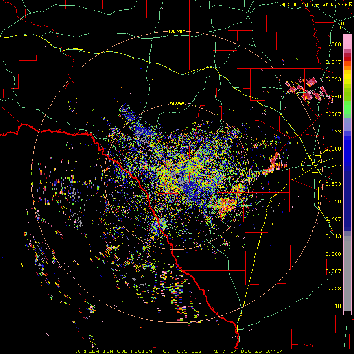Select the 0.680 scale value label
This screenshot has height=354, width=354.
pos(333,149)
